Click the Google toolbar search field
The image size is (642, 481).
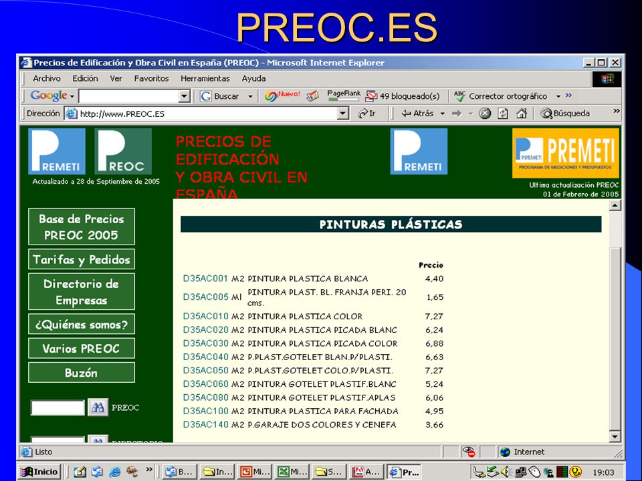pos(129,96)
